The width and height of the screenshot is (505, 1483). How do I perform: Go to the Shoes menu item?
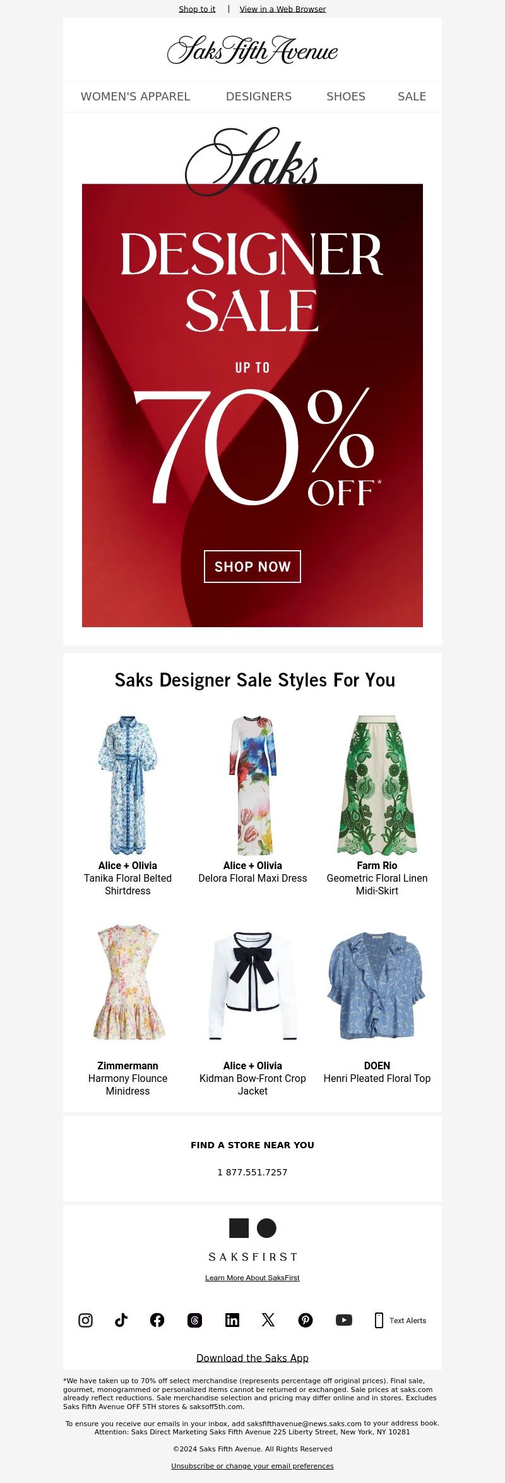[346, 97]
